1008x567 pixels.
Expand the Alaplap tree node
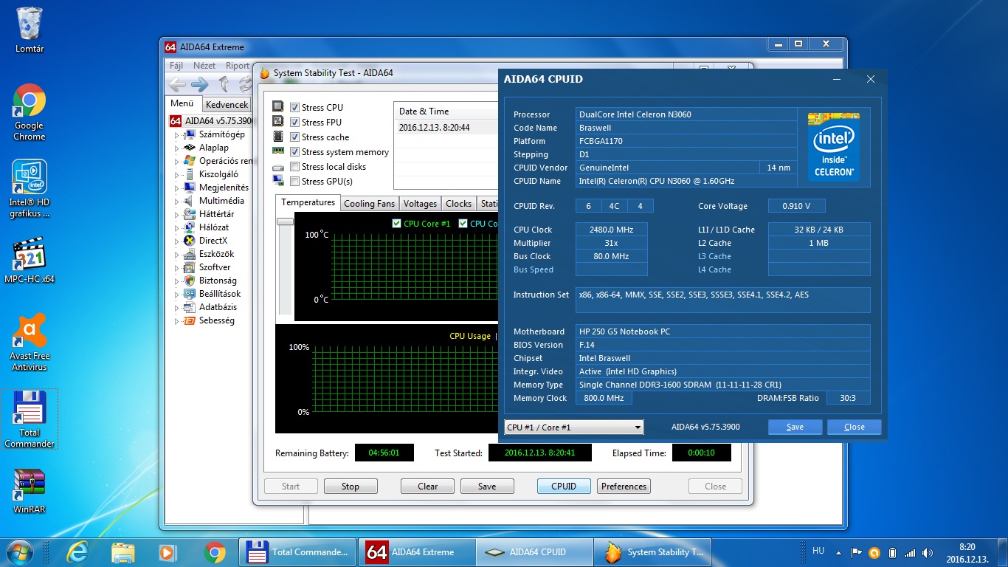coord(176,148)
